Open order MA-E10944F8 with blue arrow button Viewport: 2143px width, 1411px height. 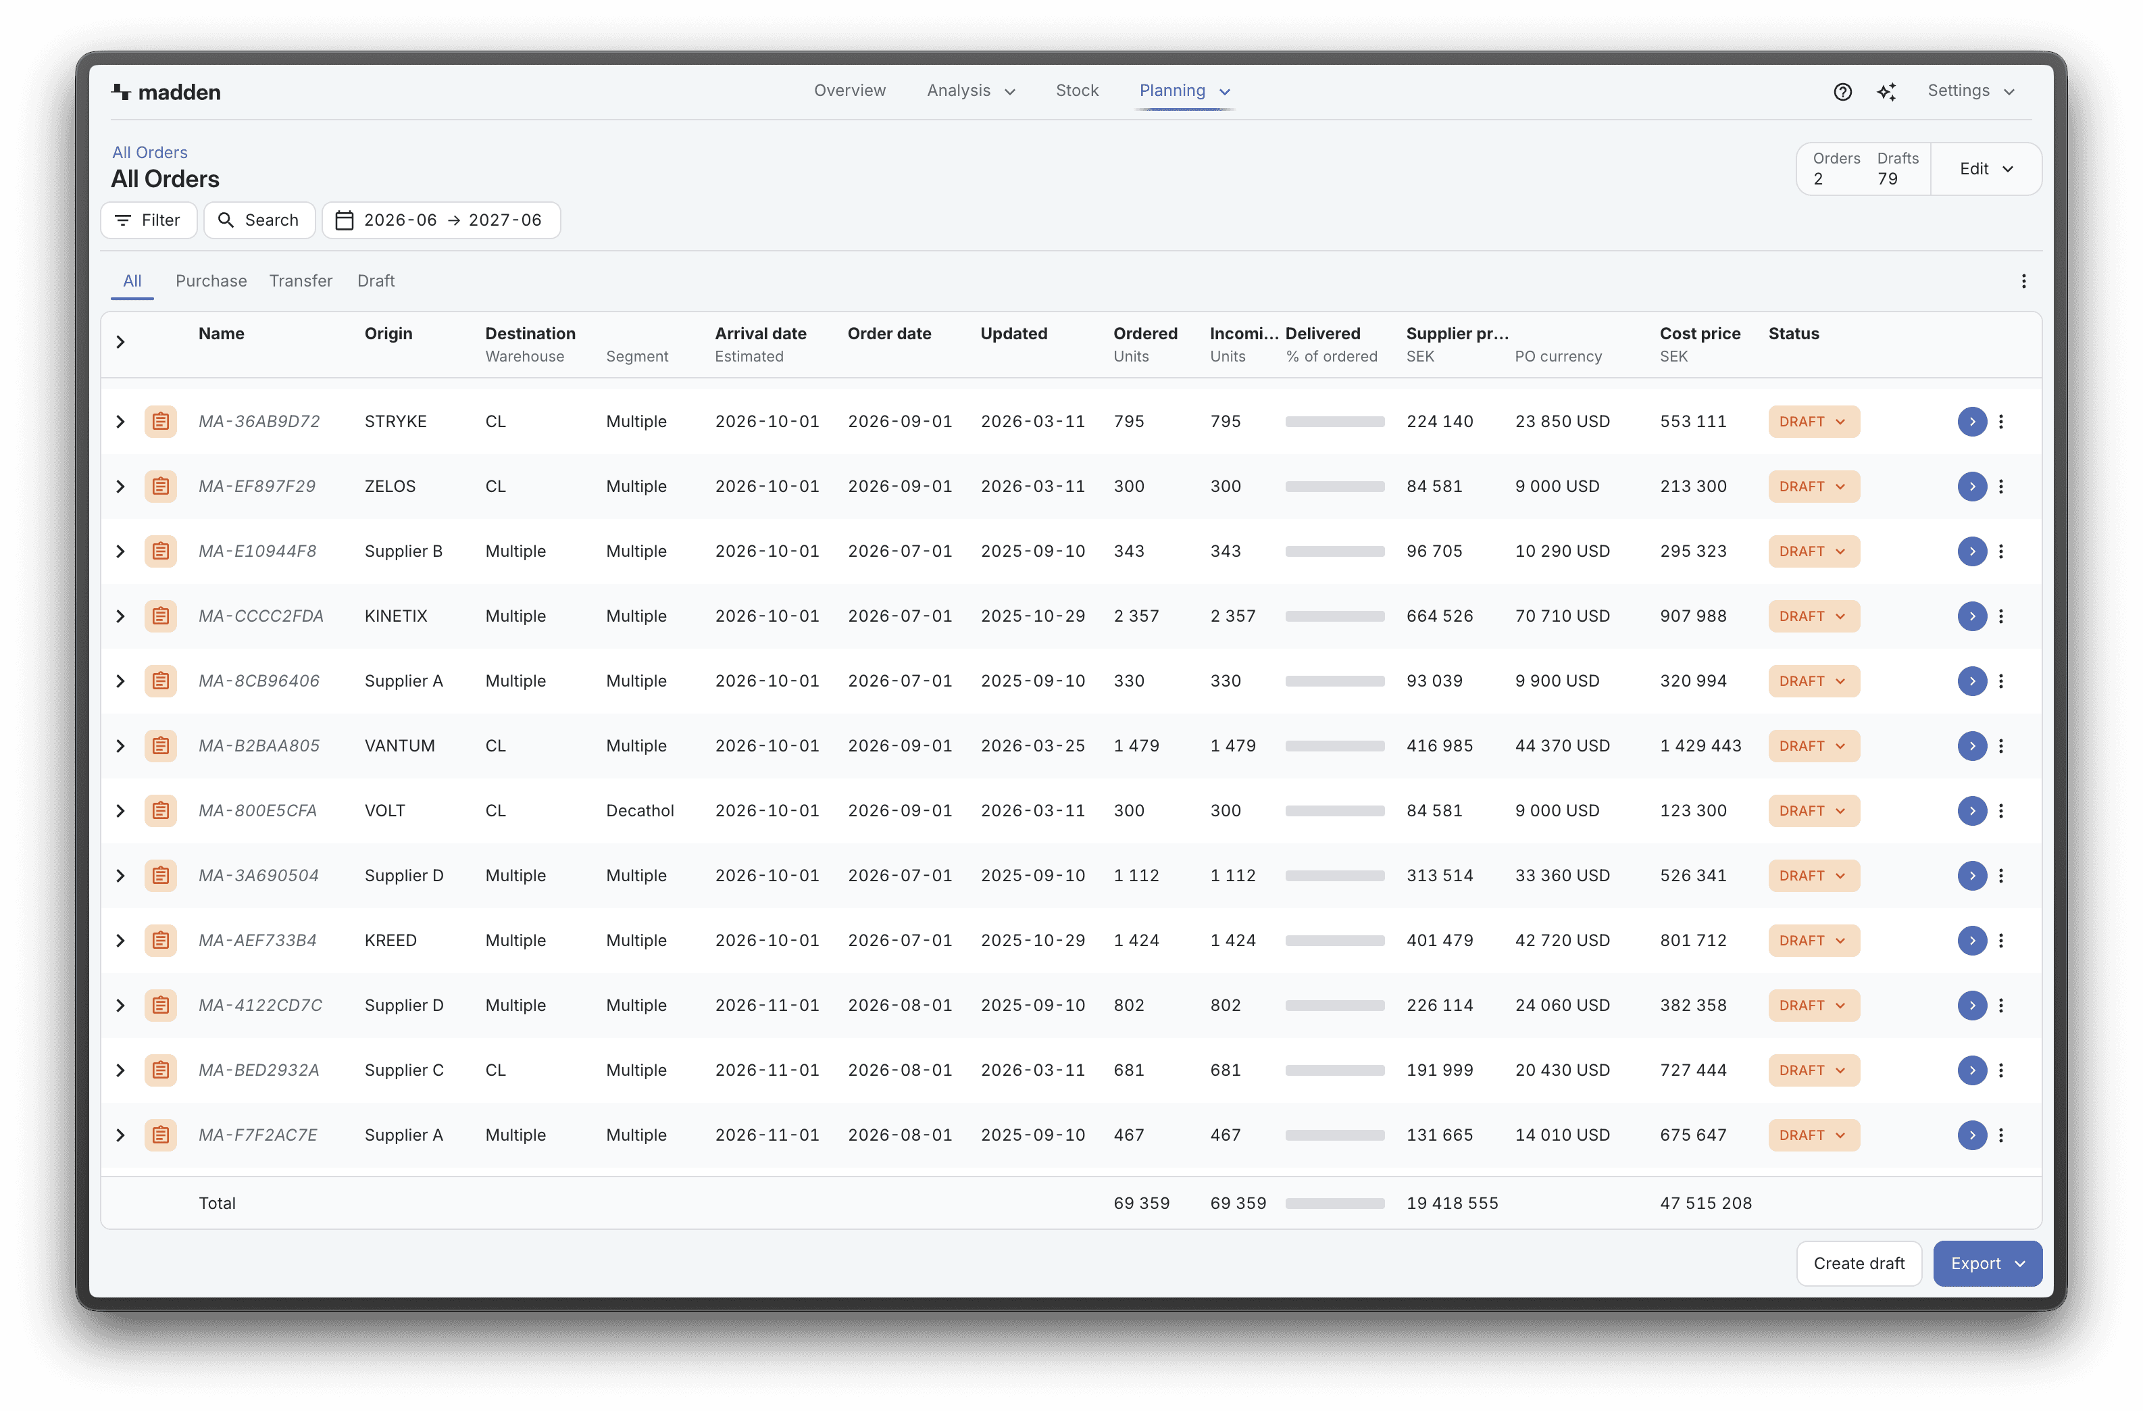tap(1972, 551)
